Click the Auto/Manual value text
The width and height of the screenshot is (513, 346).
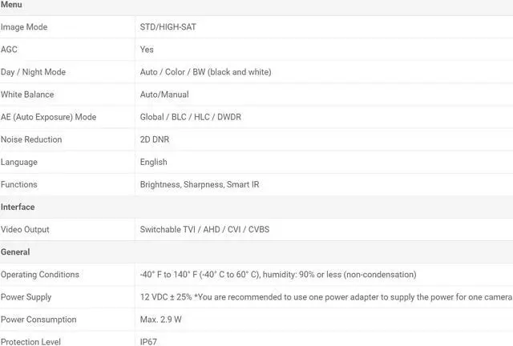164,95
